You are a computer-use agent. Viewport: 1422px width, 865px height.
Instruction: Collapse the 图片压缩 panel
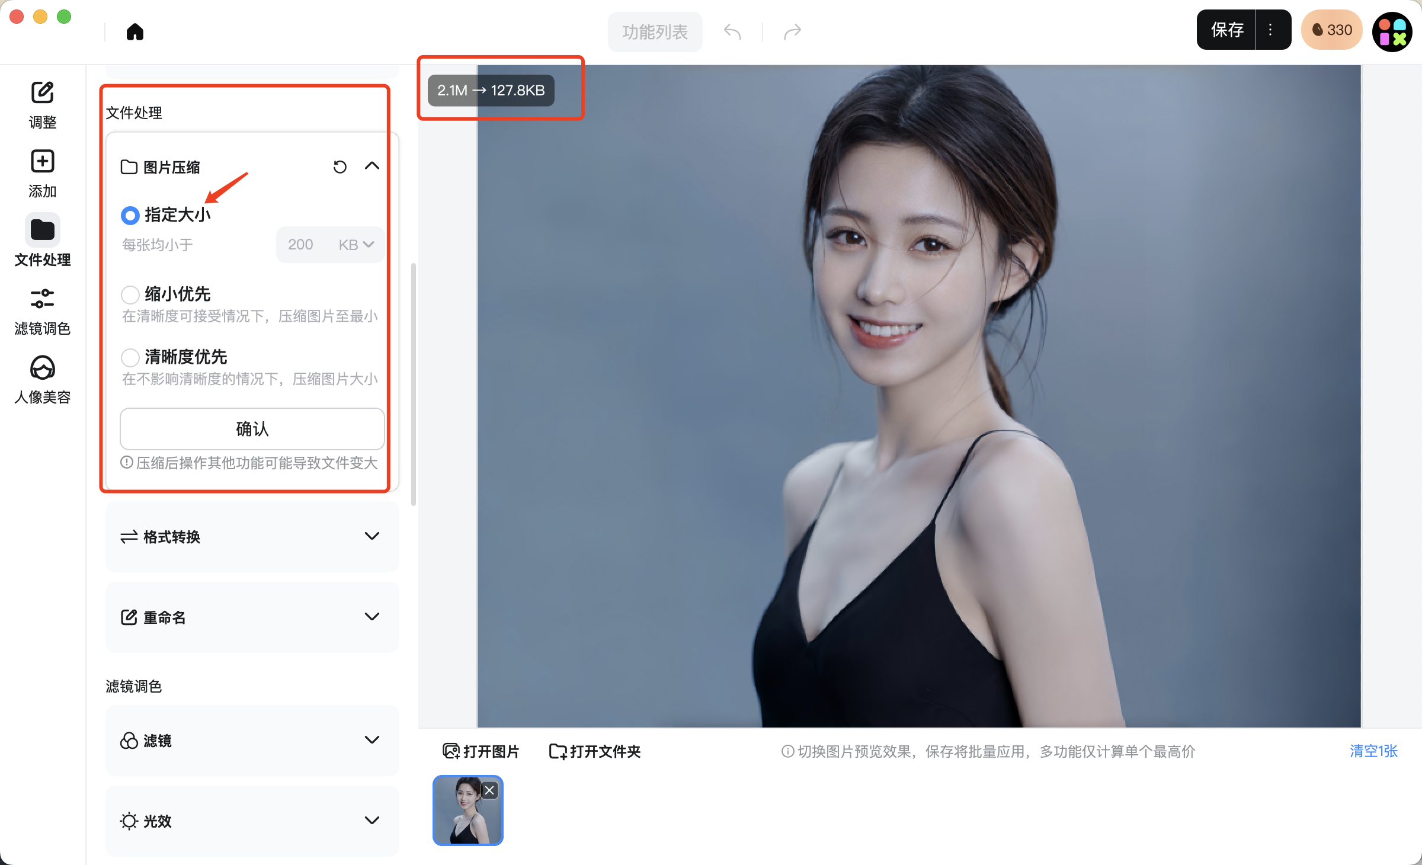pyautogui.click(x=371, y=166)
